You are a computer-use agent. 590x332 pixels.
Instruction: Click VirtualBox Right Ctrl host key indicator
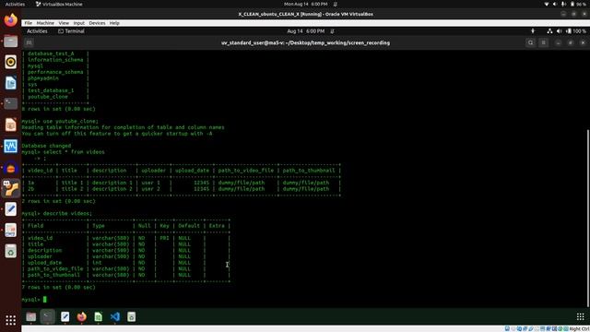580,329
